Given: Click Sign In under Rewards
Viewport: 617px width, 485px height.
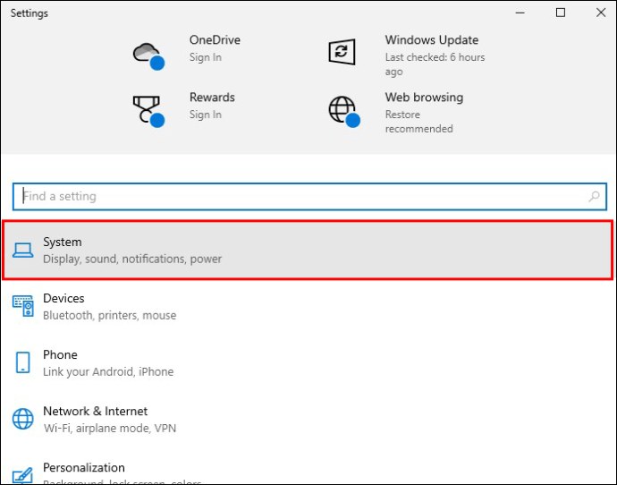Looking at the screenshot, I should click(x=205, y=115).
